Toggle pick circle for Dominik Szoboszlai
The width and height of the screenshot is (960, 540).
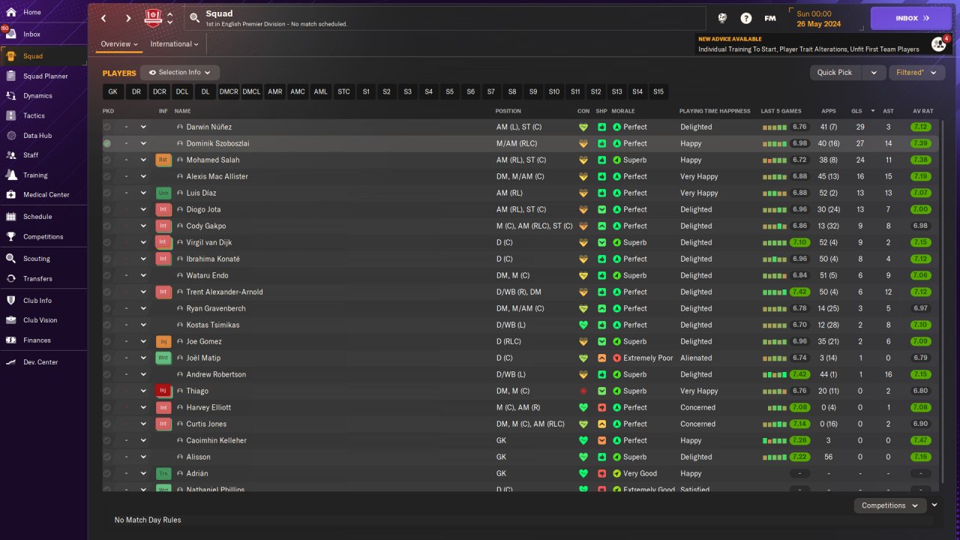pyautogui.click(x=107, y=143)
